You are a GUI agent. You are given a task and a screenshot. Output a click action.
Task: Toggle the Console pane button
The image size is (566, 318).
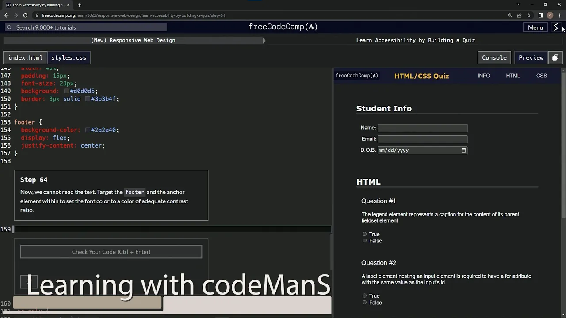(x=494, y=58)
